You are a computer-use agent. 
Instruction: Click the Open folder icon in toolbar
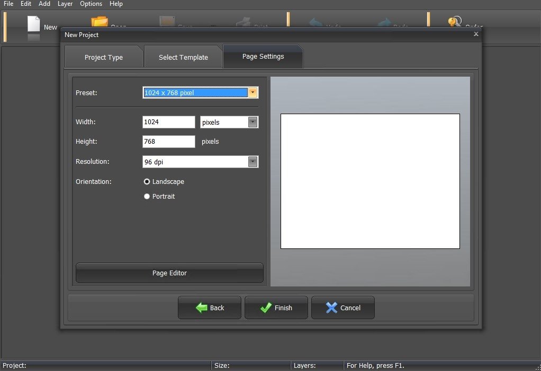100,21
